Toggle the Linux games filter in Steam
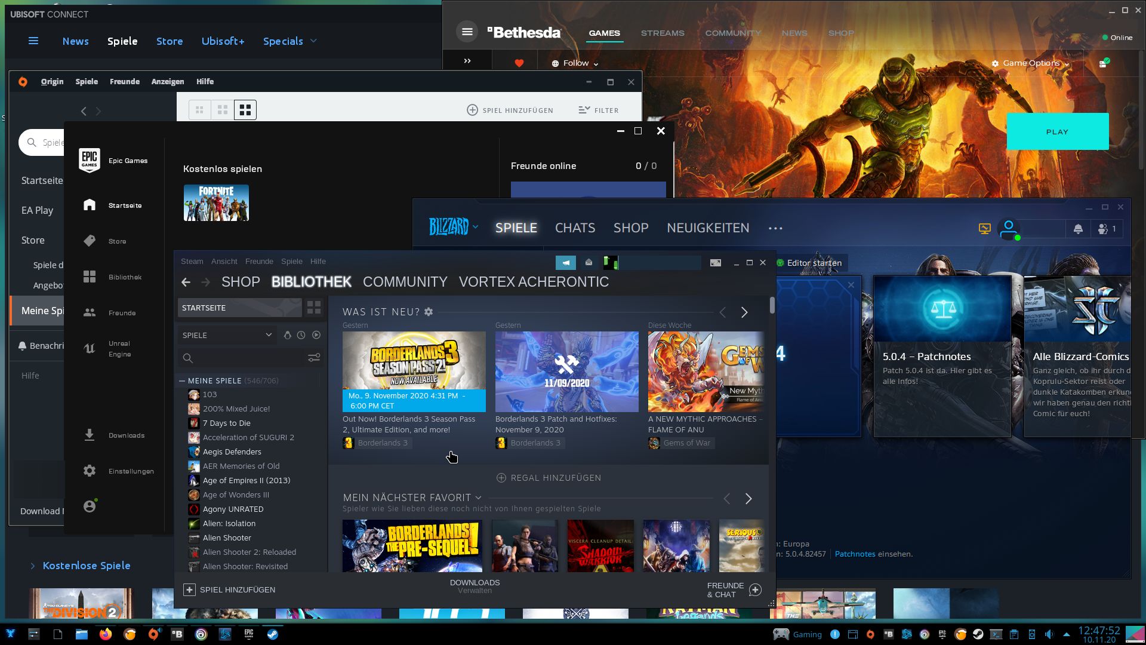The height and width of the screenshot is (645, 1146). pos(288,335)
